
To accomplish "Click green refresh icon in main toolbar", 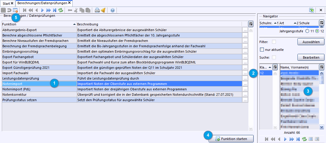I will click(x=61, y=10).
